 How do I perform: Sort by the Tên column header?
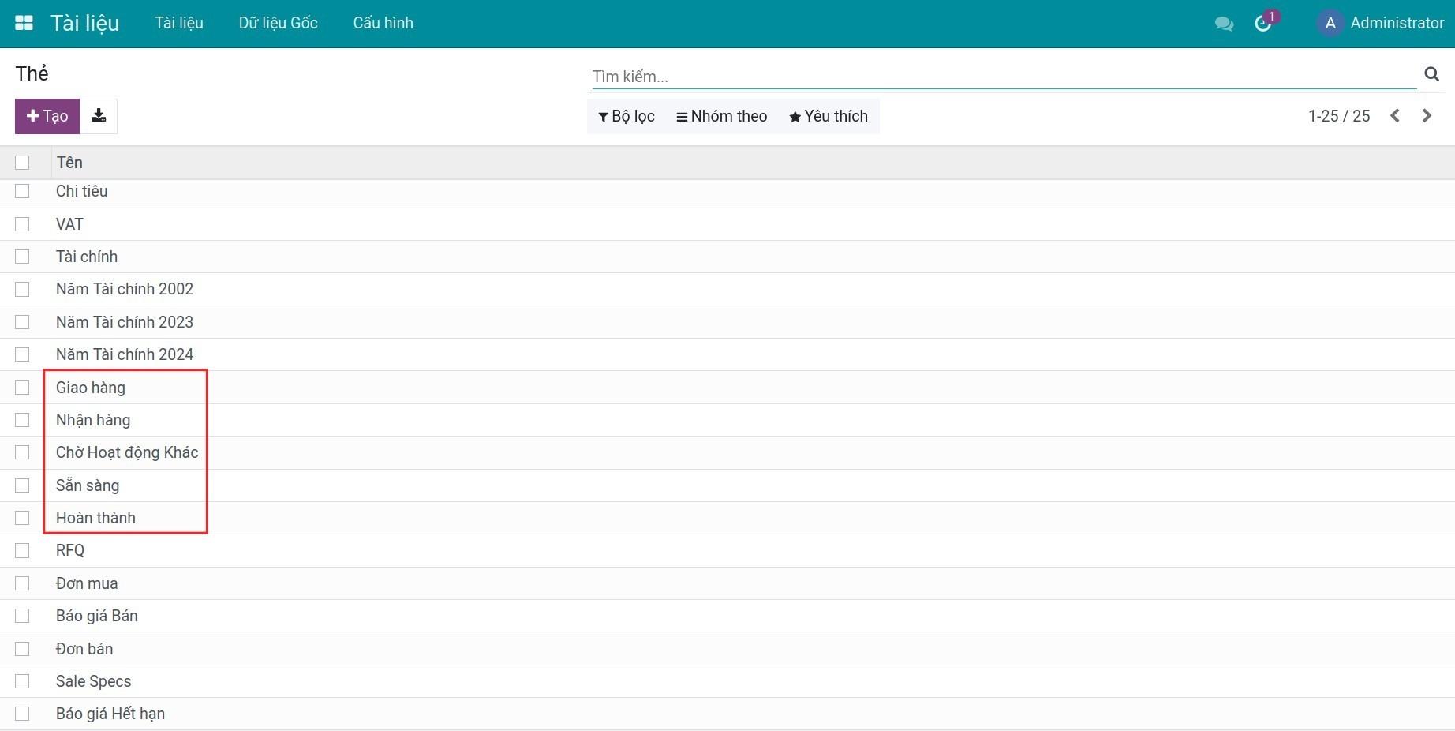click(x=69, y=163)
